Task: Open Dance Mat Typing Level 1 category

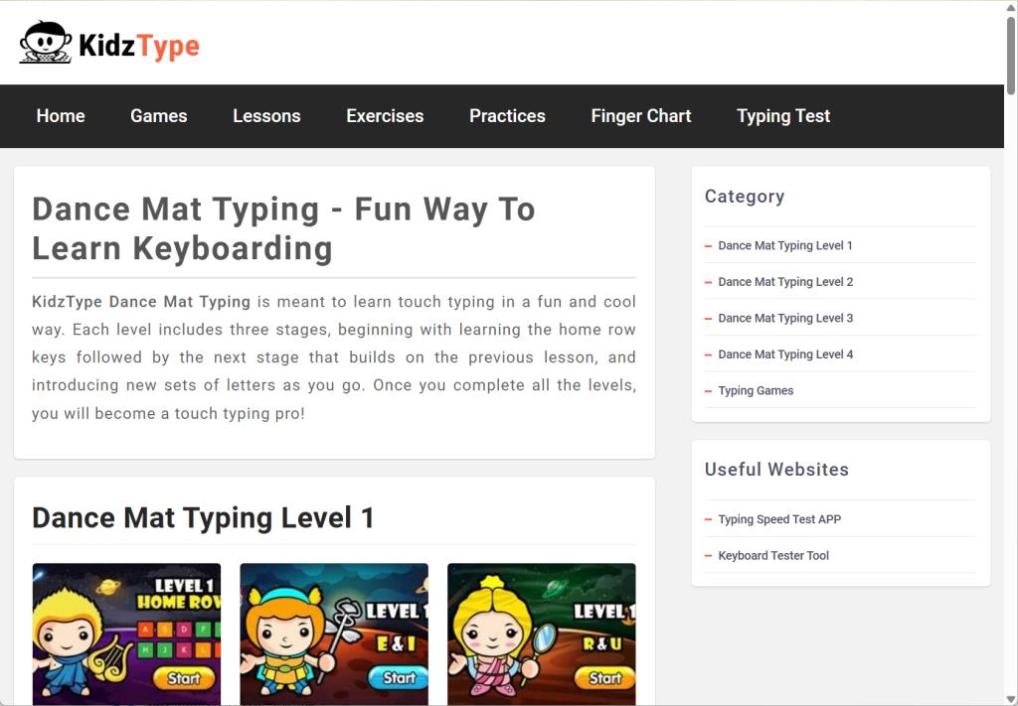Action: coord(784,245)
